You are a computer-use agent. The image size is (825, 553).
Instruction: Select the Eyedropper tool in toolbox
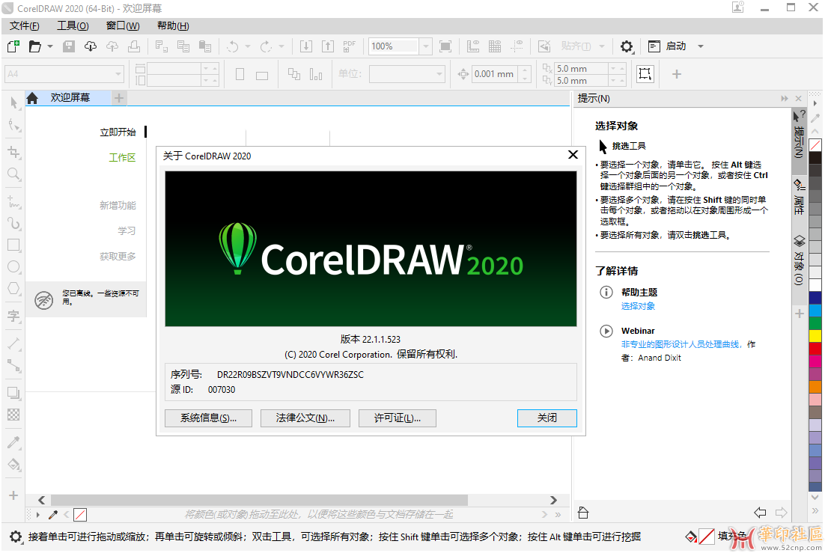tap(13, 442)
